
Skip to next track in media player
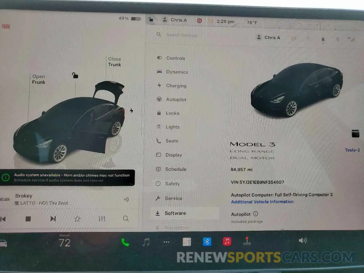(53, 218)
